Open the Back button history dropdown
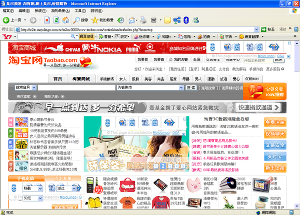 [25, 20]
